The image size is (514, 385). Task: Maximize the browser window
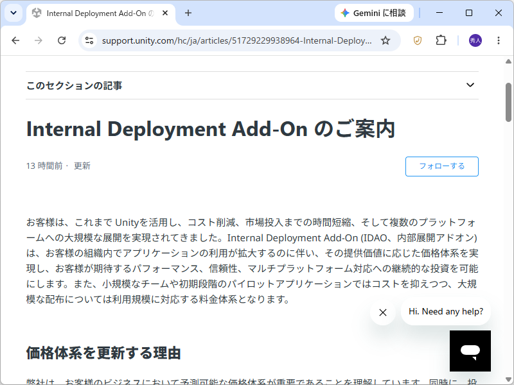(469, 13)
